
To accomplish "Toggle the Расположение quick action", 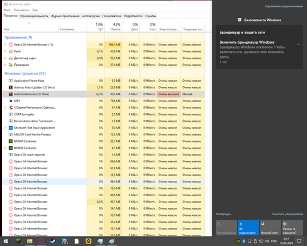I will (226, 228).
